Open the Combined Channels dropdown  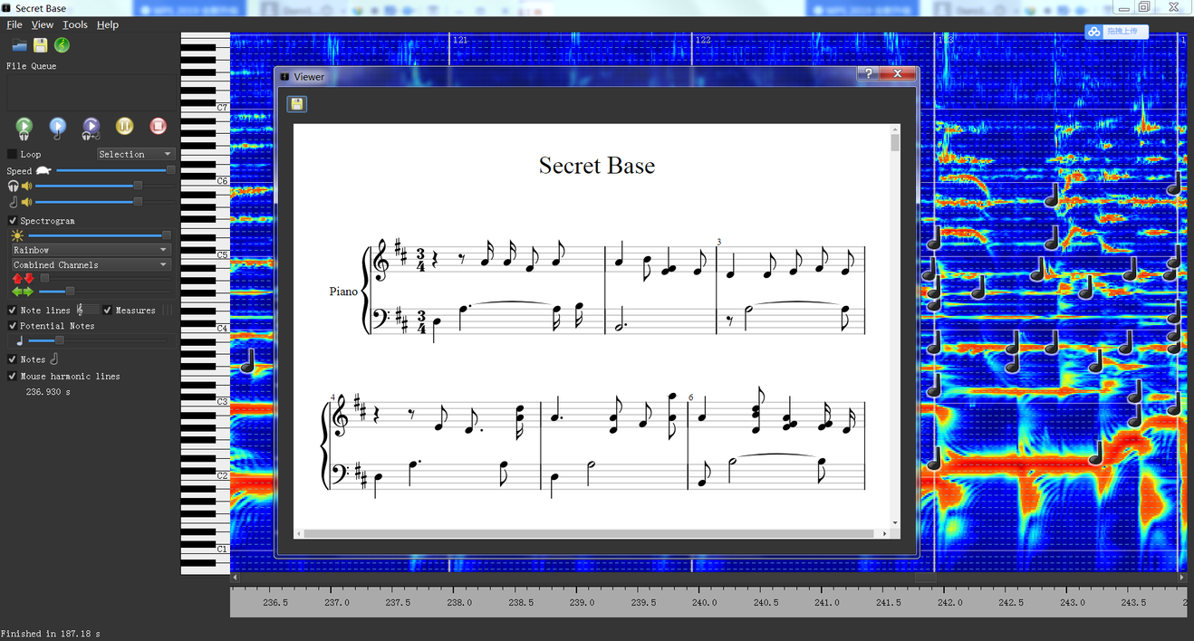click(91, 265)
